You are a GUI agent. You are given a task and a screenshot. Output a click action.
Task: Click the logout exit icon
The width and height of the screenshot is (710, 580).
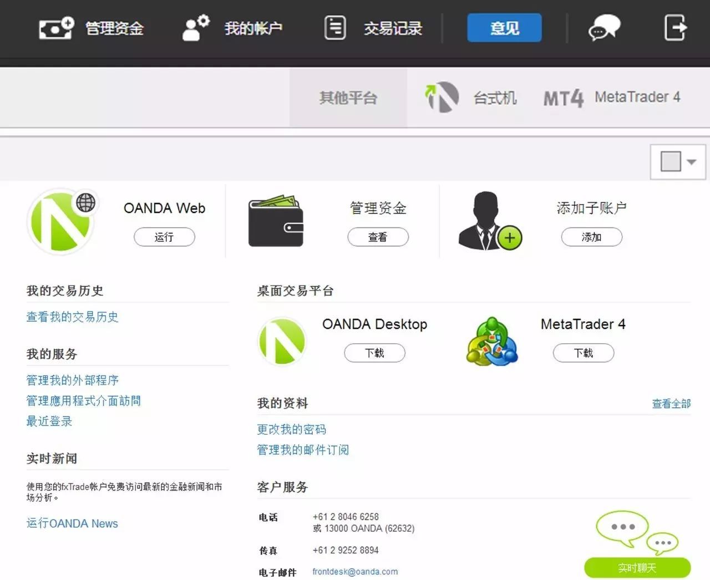[676, 28]
